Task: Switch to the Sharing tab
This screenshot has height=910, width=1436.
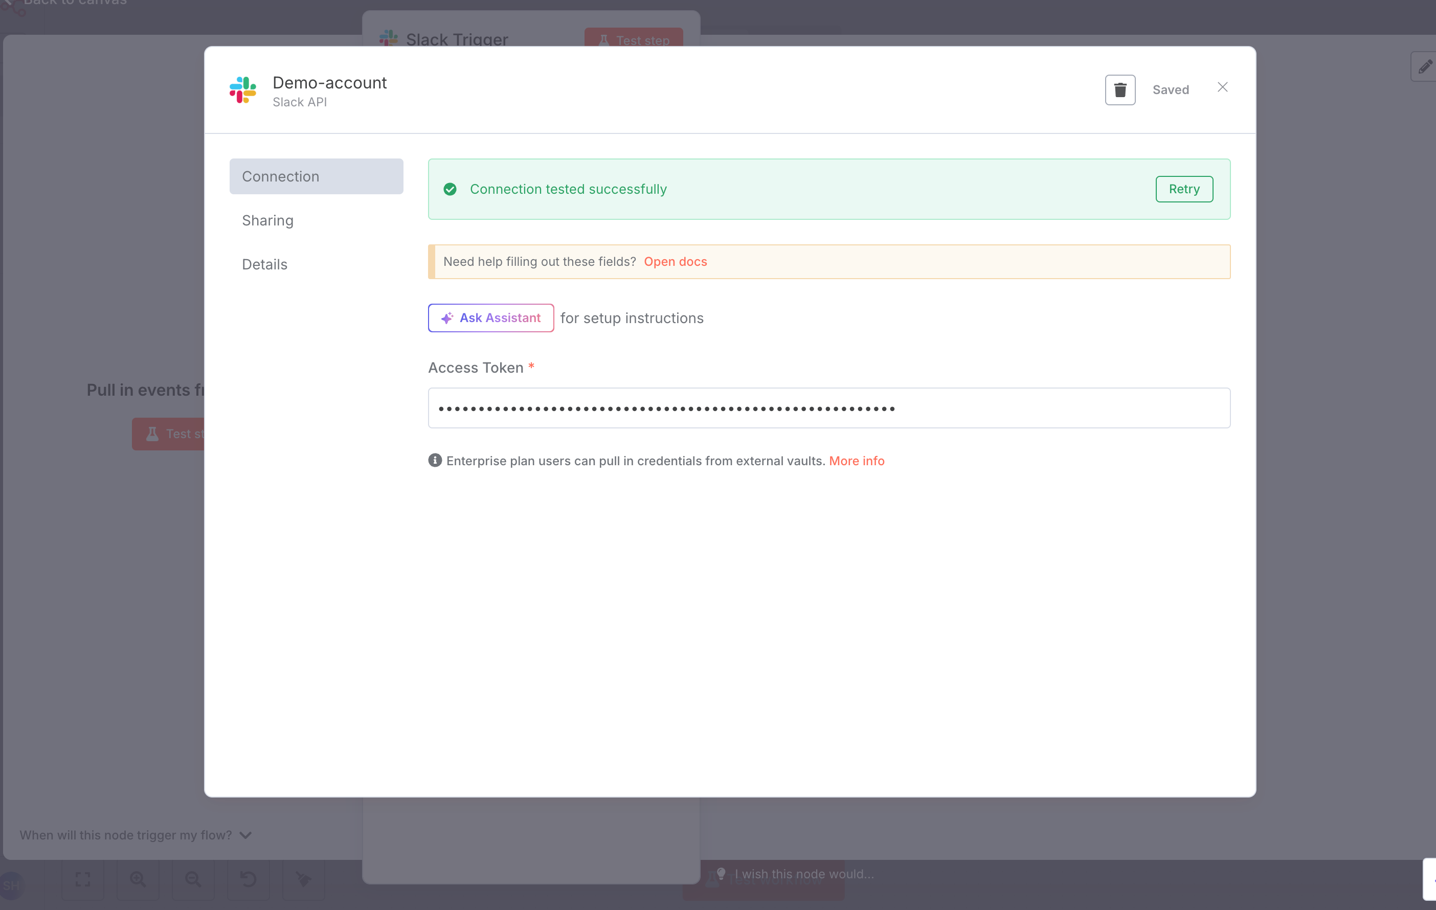Action: click(268, 221)
